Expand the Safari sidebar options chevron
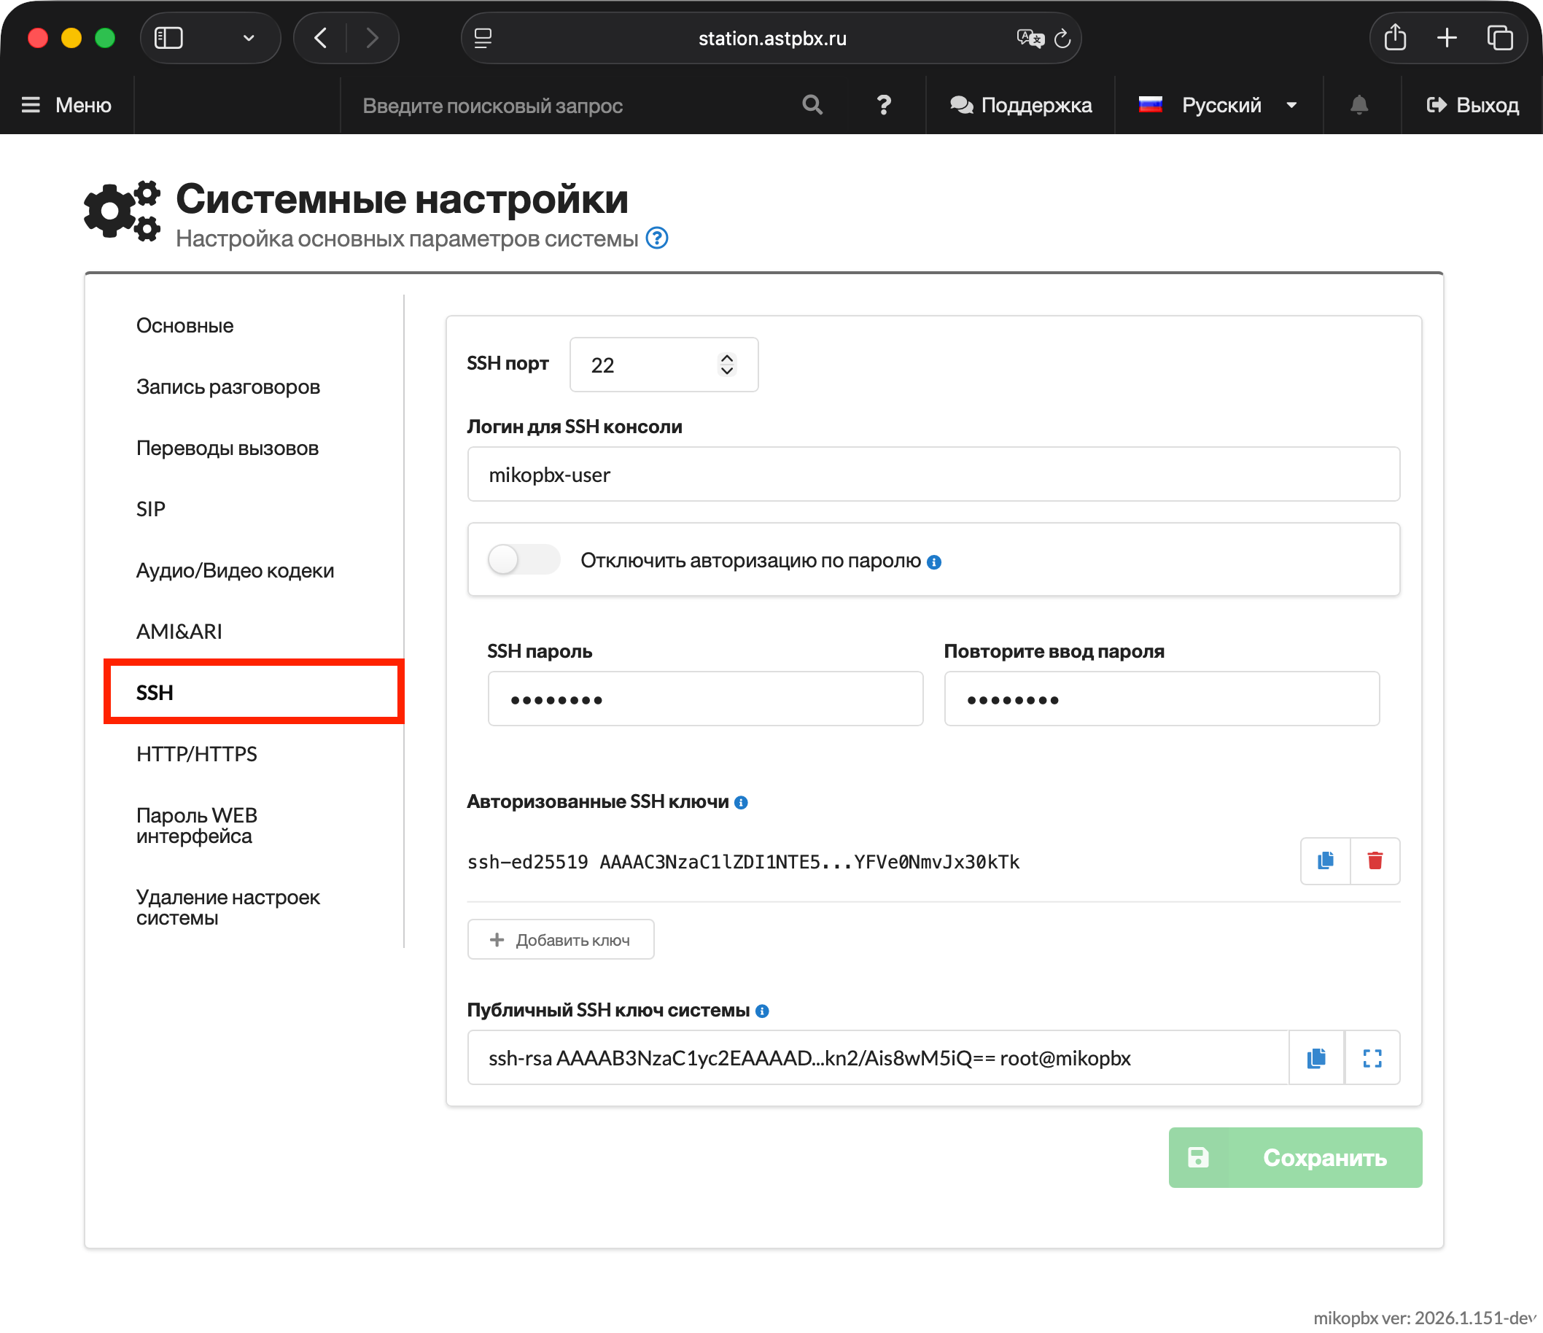The width and height of the screenshot is (1543, 1333). [249, 38]
